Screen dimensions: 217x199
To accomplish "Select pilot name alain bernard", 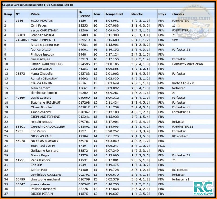I will [40, 88].
